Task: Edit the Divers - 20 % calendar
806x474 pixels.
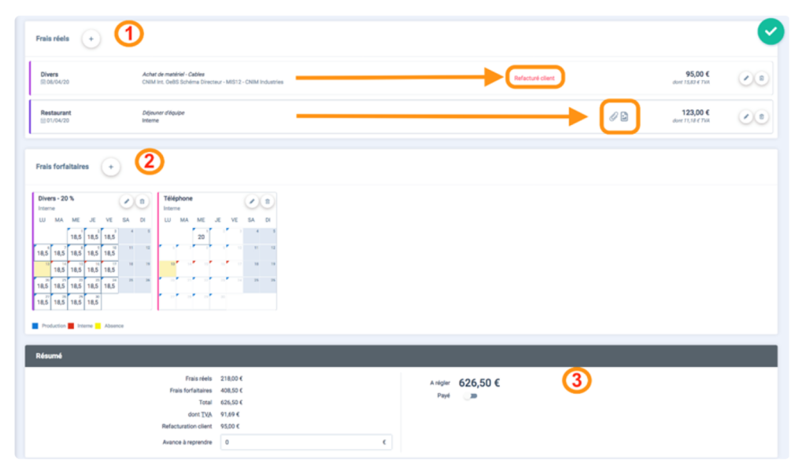Action: coord(127,202)
